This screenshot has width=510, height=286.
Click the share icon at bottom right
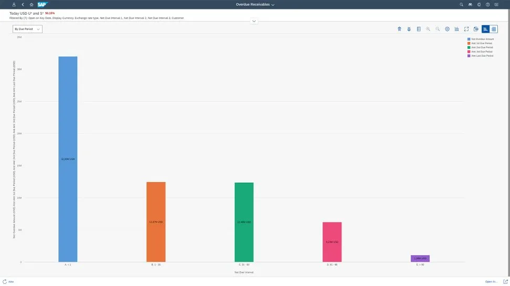505,282
